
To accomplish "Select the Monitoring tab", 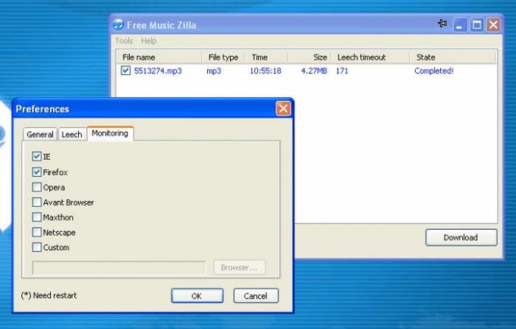I will click(110, 133).
